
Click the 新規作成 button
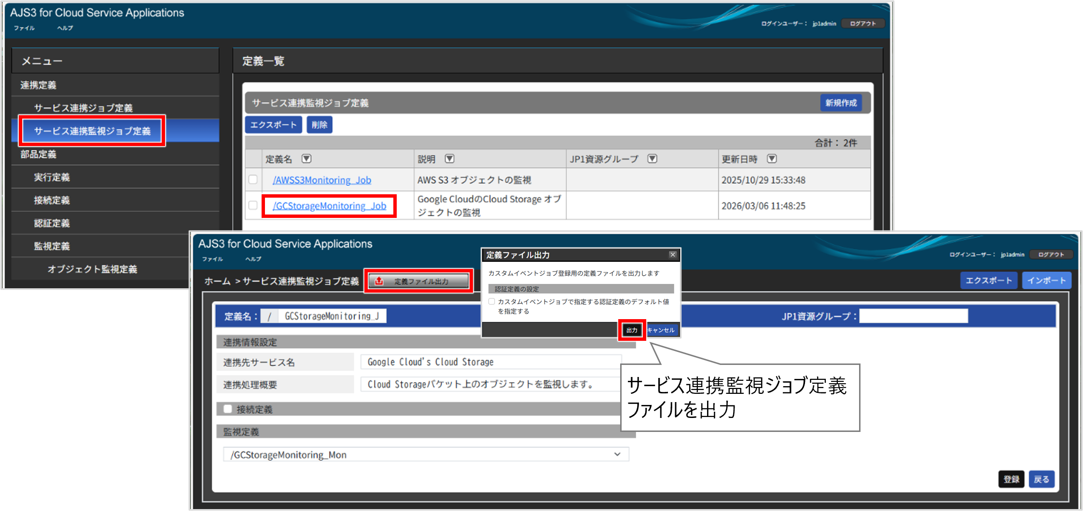(x=841, y=103)
